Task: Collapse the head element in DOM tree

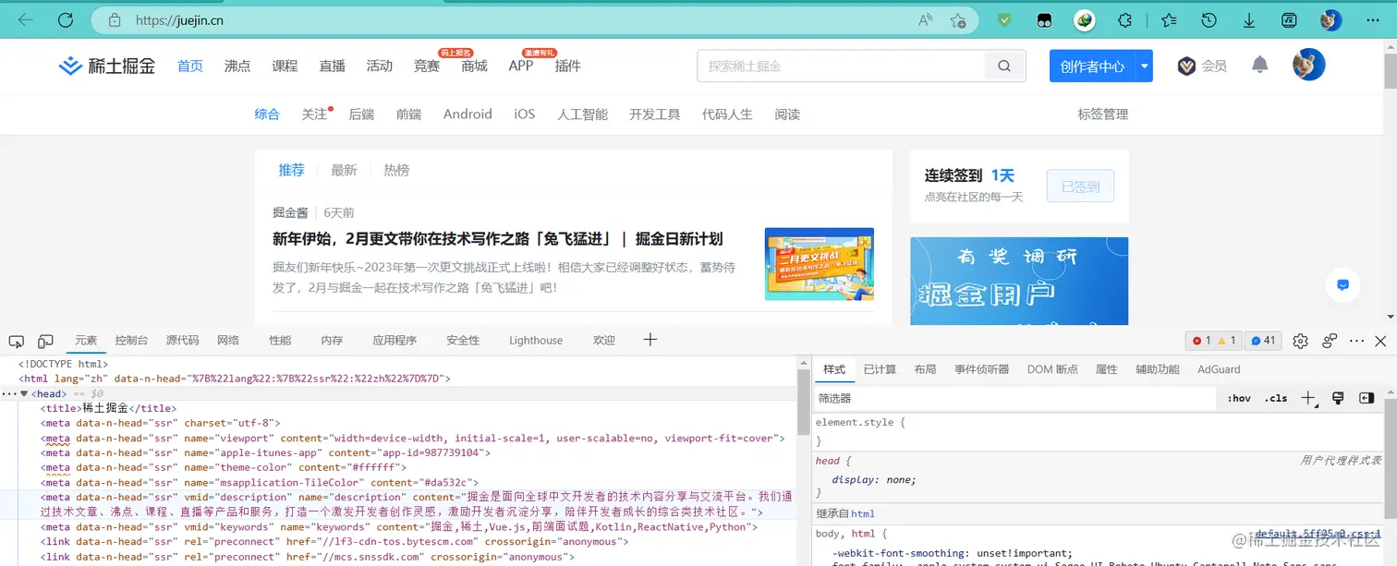Action: 24,393
